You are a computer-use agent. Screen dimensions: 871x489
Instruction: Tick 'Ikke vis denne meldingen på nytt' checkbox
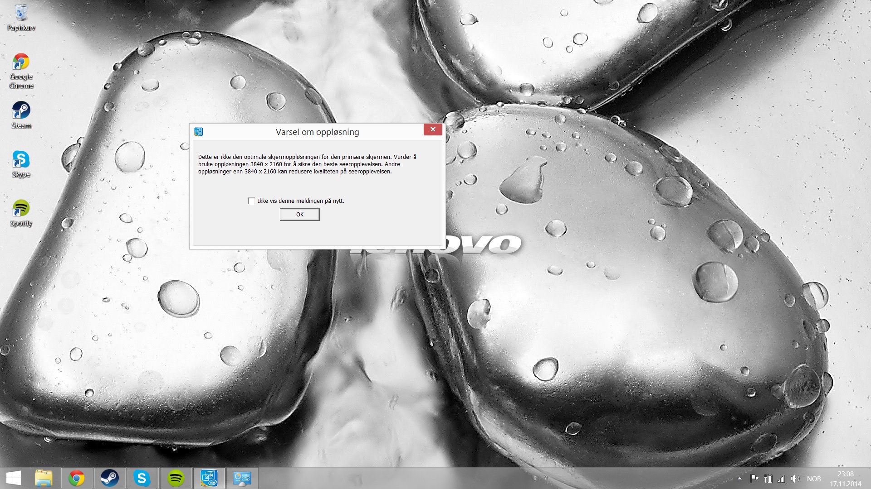252,201
